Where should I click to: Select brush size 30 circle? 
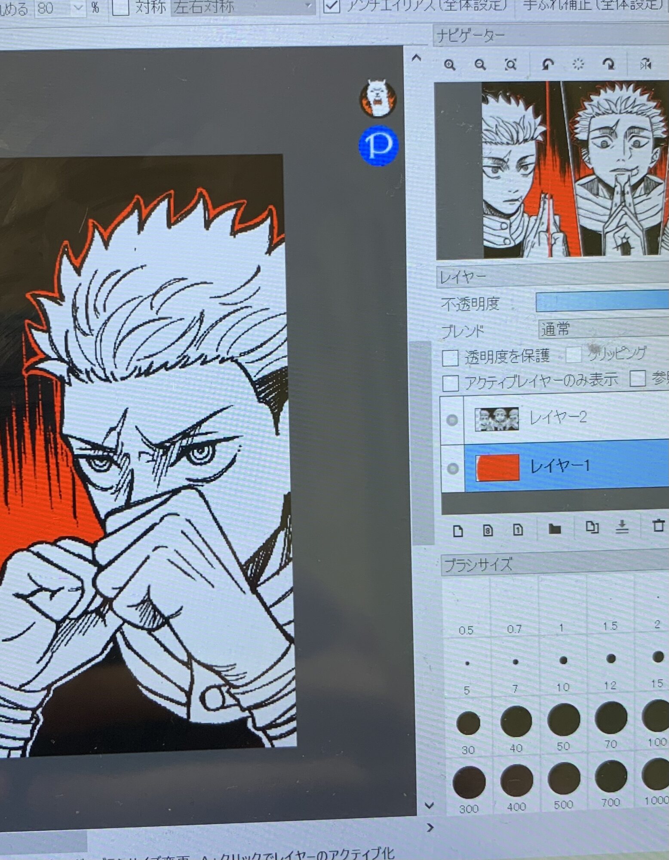[x=468, y=723]
